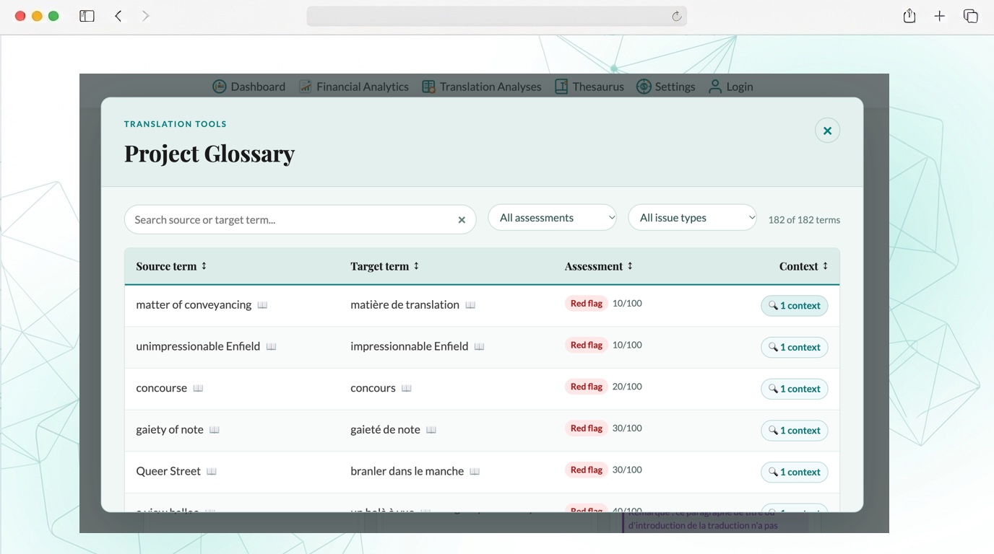Image resolution: width=994 pixels, height=554 pixels.
Task: Click the Login link
Action: pos(730,87)
